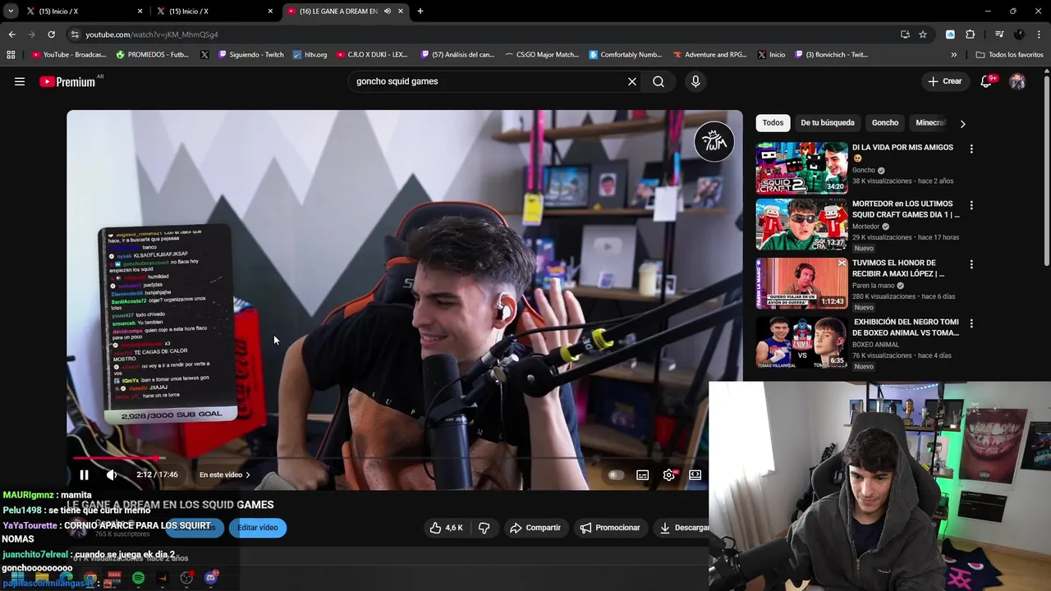Download the video with Descargar
Image resolution: width=1051 pixels, height=591 pixels.
click(x=682, y=528)
